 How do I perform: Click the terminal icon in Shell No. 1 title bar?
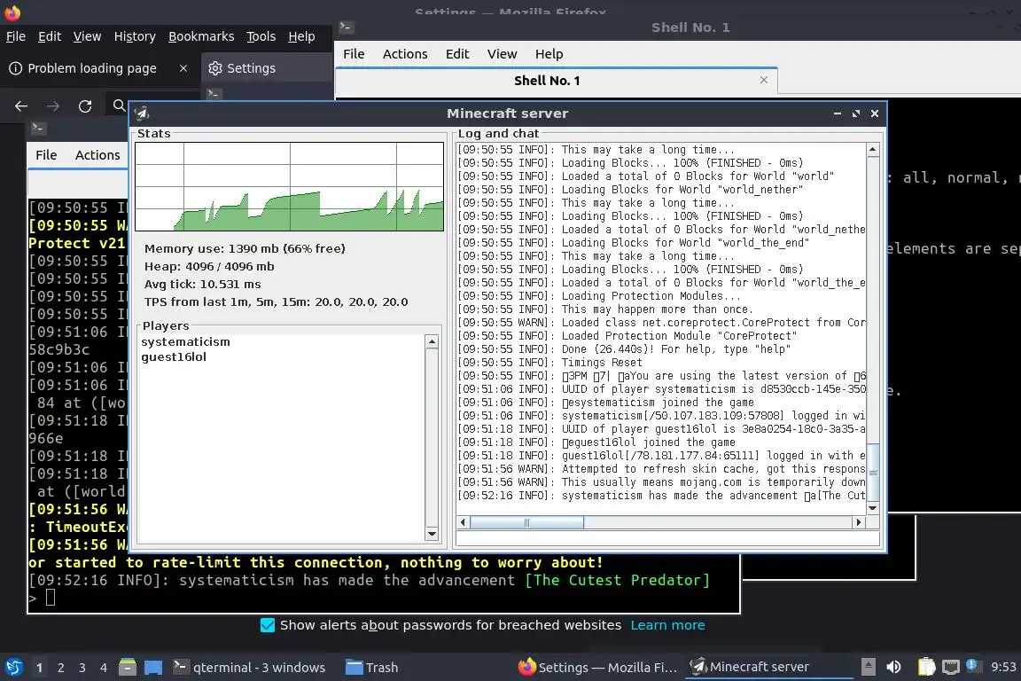point(347,27)
